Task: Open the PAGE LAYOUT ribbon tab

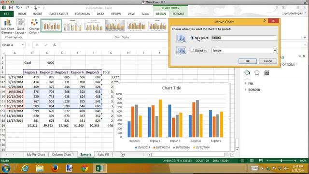Action: (58, 14)
